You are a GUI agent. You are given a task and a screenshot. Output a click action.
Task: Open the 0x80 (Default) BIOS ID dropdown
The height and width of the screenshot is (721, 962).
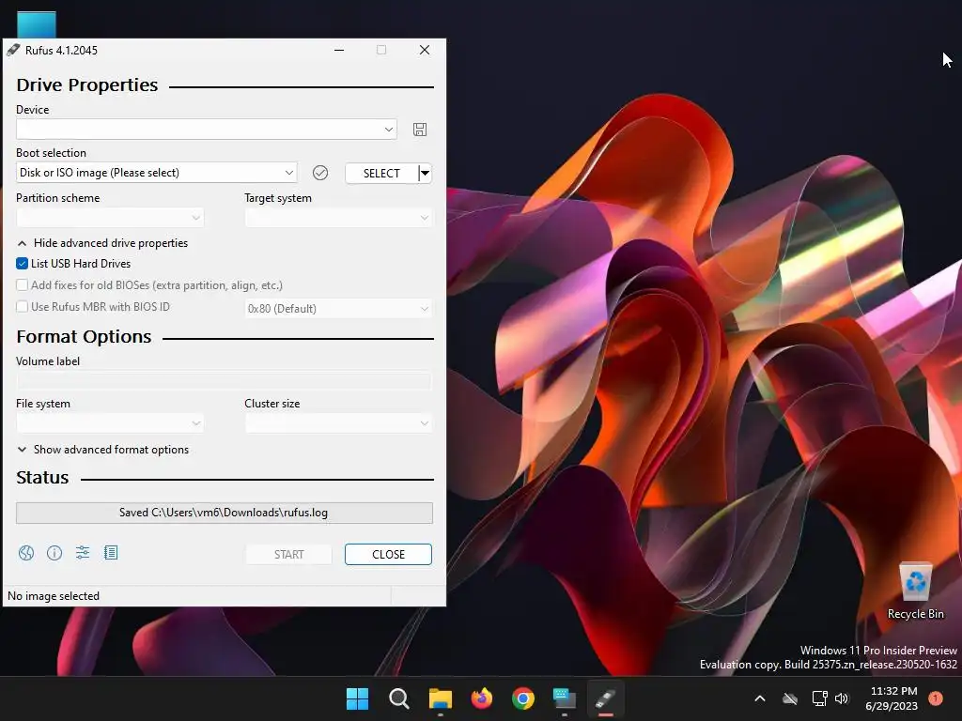338,308
